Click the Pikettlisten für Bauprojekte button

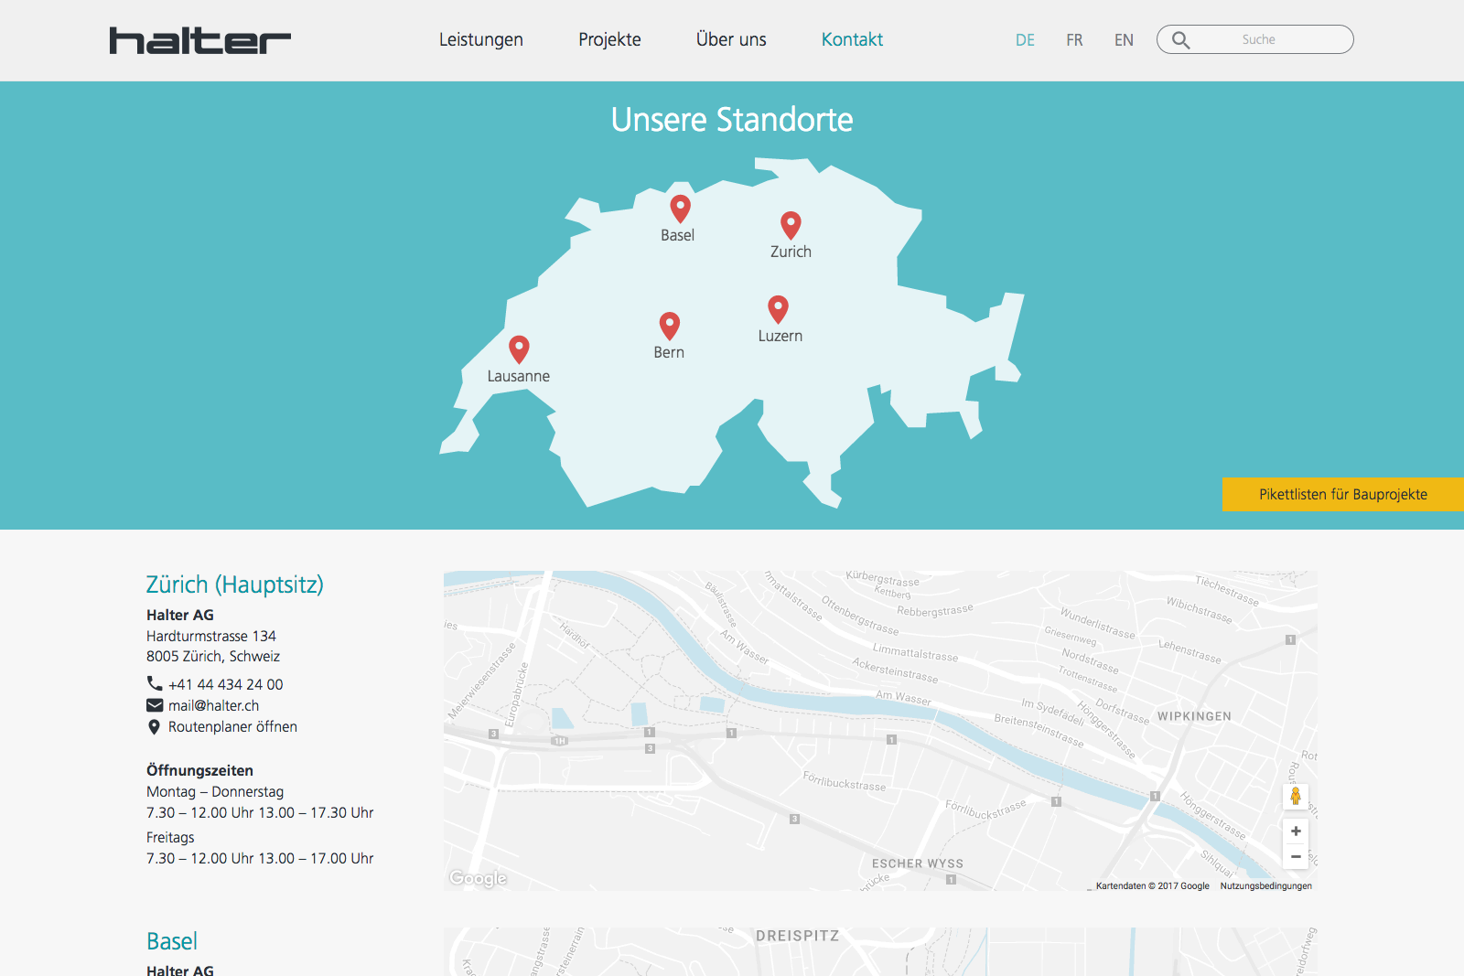click(1342, 494)
